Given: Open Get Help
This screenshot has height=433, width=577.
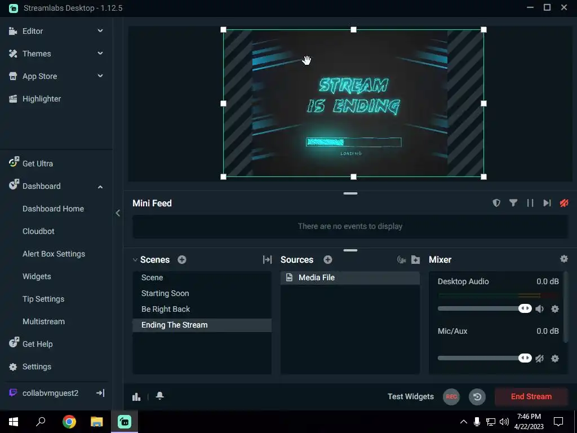Looking at the screenshot, I should pyautogui.click(x=38, y=344).
